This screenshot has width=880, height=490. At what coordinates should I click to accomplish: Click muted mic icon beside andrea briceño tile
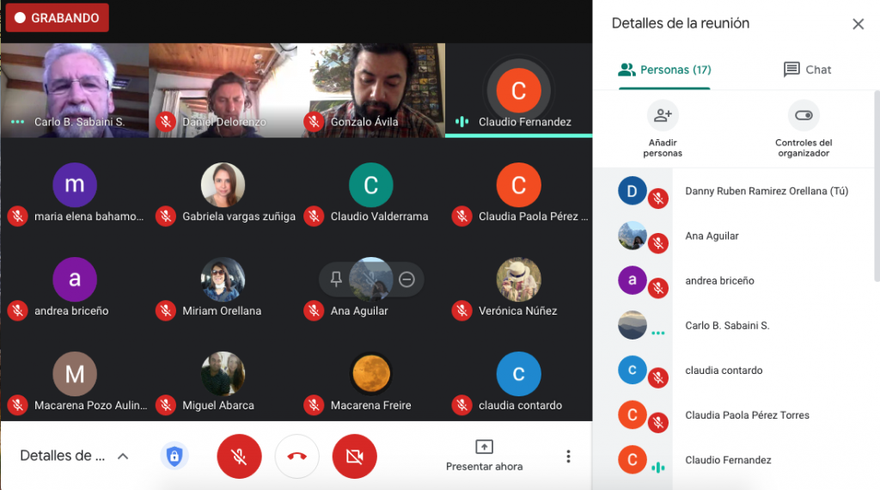point(17,310)
